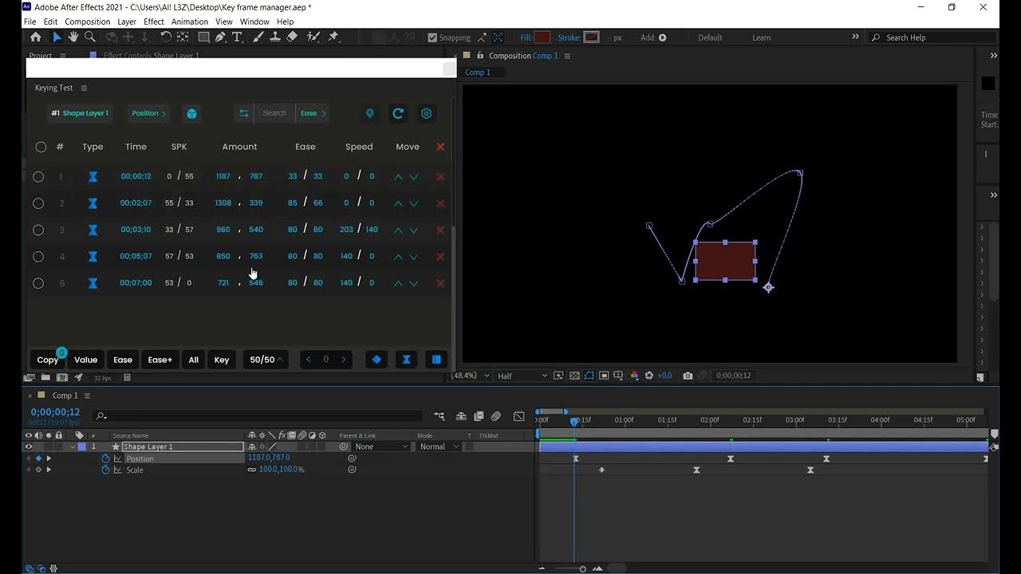Viewport: 1021px width, 574px height.
Task: Select the Type tool
Action: pyautogui.click(x=237, y=37)
